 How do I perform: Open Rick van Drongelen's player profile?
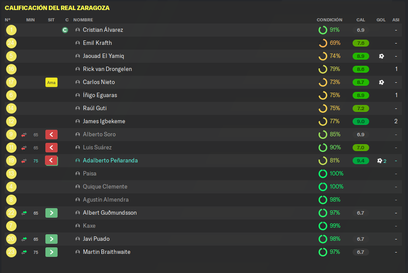(107, 69)
